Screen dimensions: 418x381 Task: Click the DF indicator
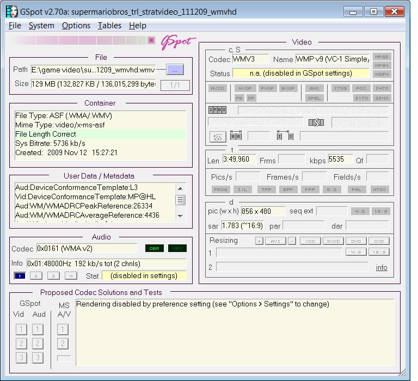click(x=251, y=98)
